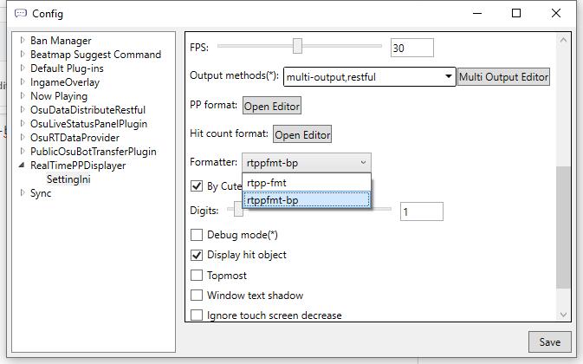Click the settings panel scroll up arrow

pyautogui.click(x=563, y=40)
